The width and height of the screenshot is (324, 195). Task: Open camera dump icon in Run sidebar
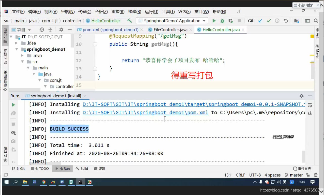click(13, 141)
